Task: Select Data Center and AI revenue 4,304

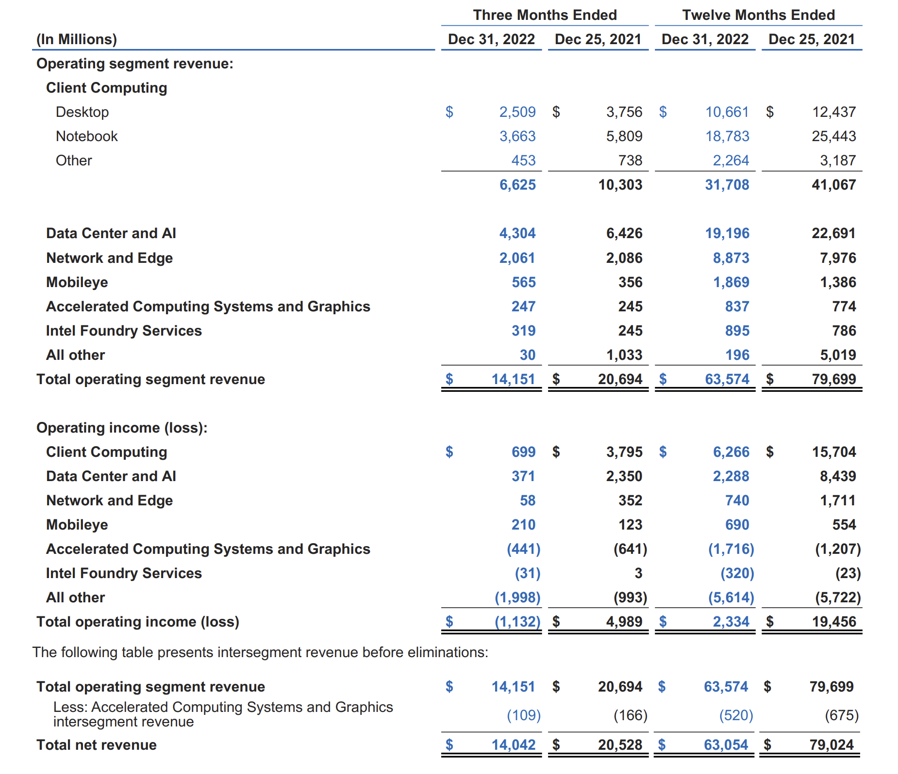Action: pos(517,233)
